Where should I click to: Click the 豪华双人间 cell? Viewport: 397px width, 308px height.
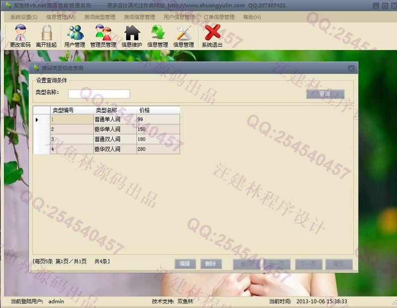click(x=115, y=149)
